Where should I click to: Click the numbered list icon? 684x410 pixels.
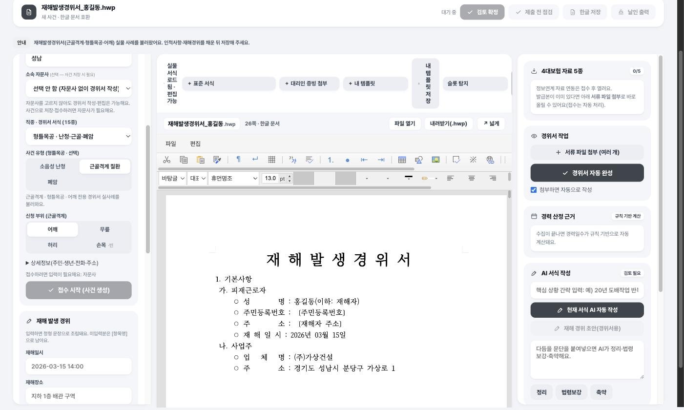pos(331,160)
